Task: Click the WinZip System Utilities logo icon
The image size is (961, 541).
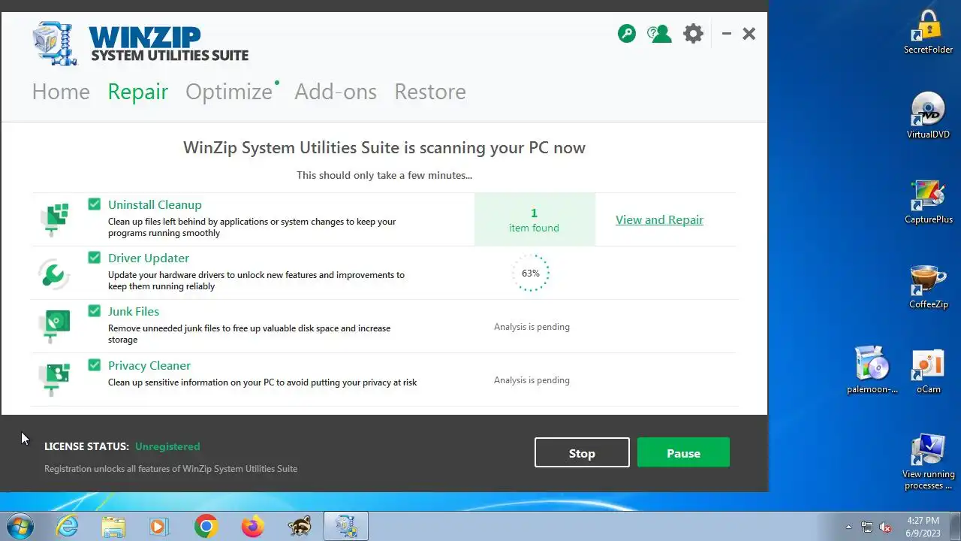Action: (x=56, y=43)
